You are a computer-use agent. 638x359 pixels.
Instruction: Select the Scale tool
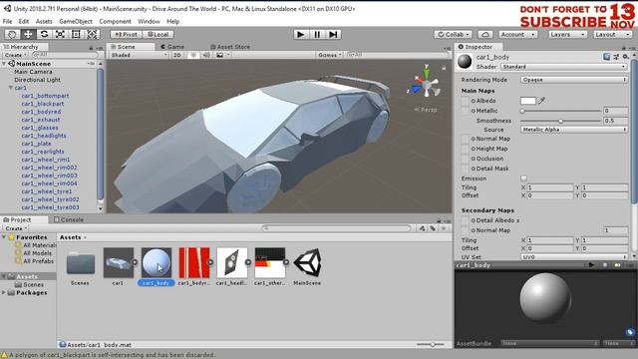[x=60, y=34]
